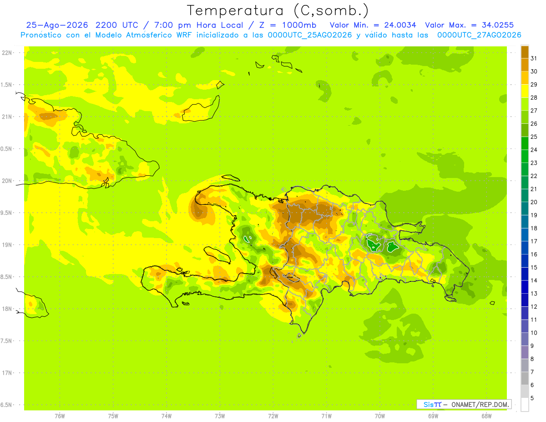546x422 pixels.
Task: Select the orange legend swatch between 30 and 31
Action: 525,65
